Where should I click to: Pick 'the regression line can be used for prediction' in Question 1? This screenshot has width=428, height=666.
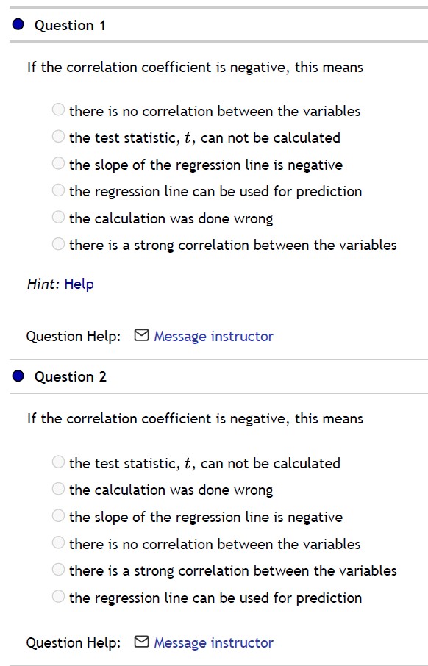click(x=58, y=190)
